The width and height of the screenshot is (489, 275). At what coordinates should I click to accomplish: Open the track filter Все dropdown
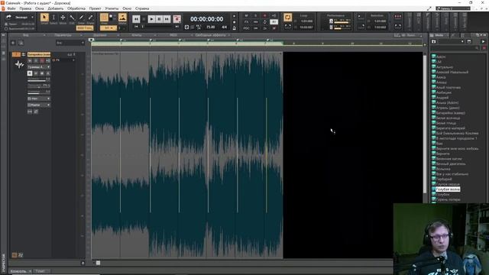[70, 43]
